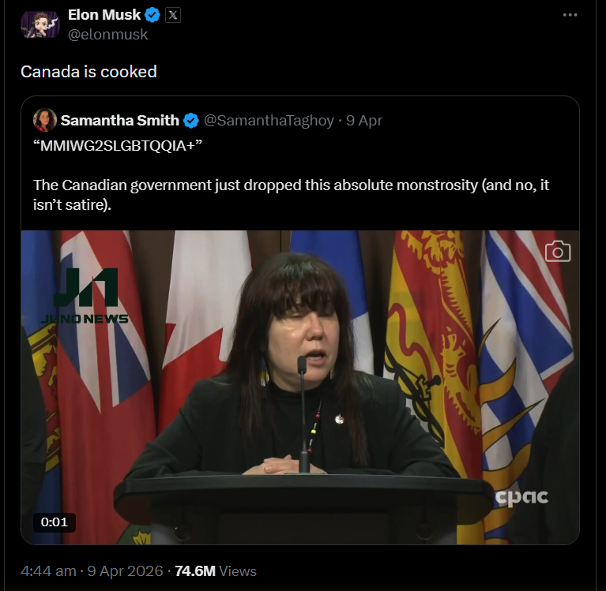
Task: Open the Elon Musk display name link
Action: pos(104,16)
